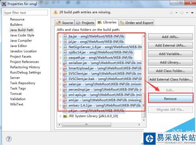
Task: Click Add External Class Folder... button
Action: click(171, 79)
